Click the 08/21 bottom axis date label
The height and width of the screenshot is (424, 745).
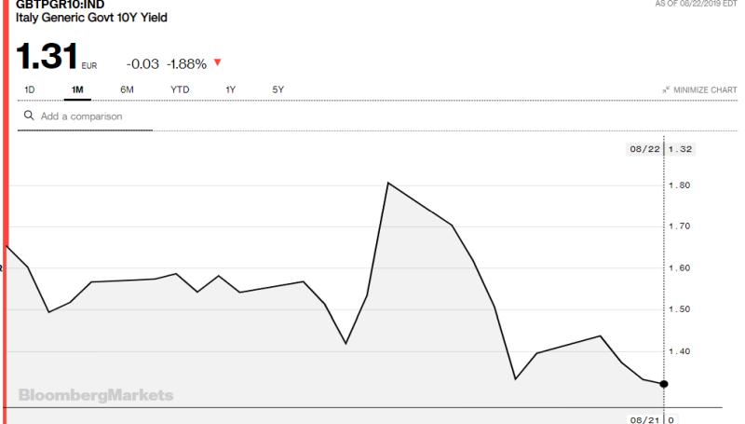pyautogui.click(x=644, y=419)
